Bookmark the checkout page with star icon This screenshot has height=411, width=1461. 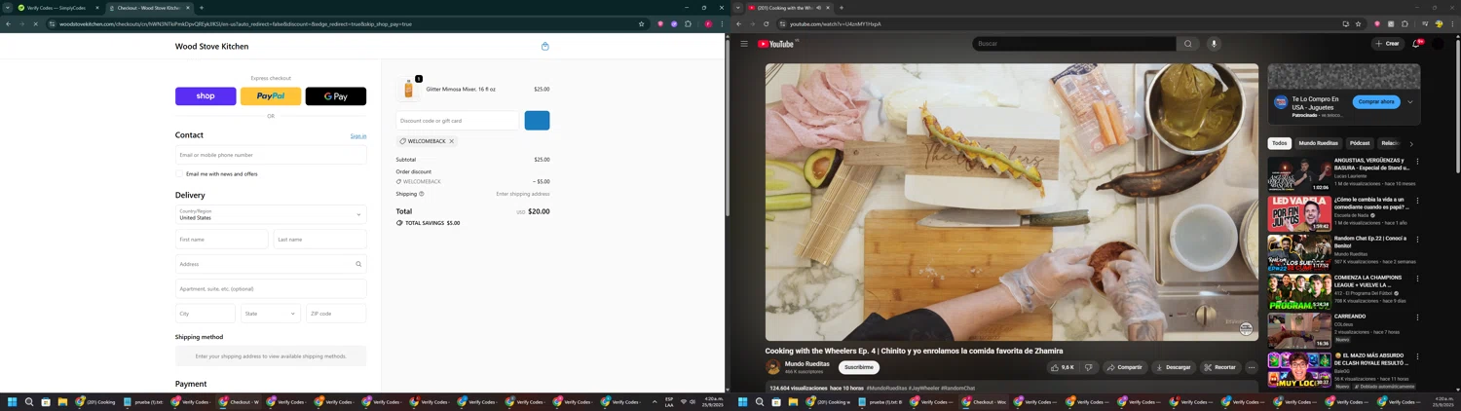point(641,24)
